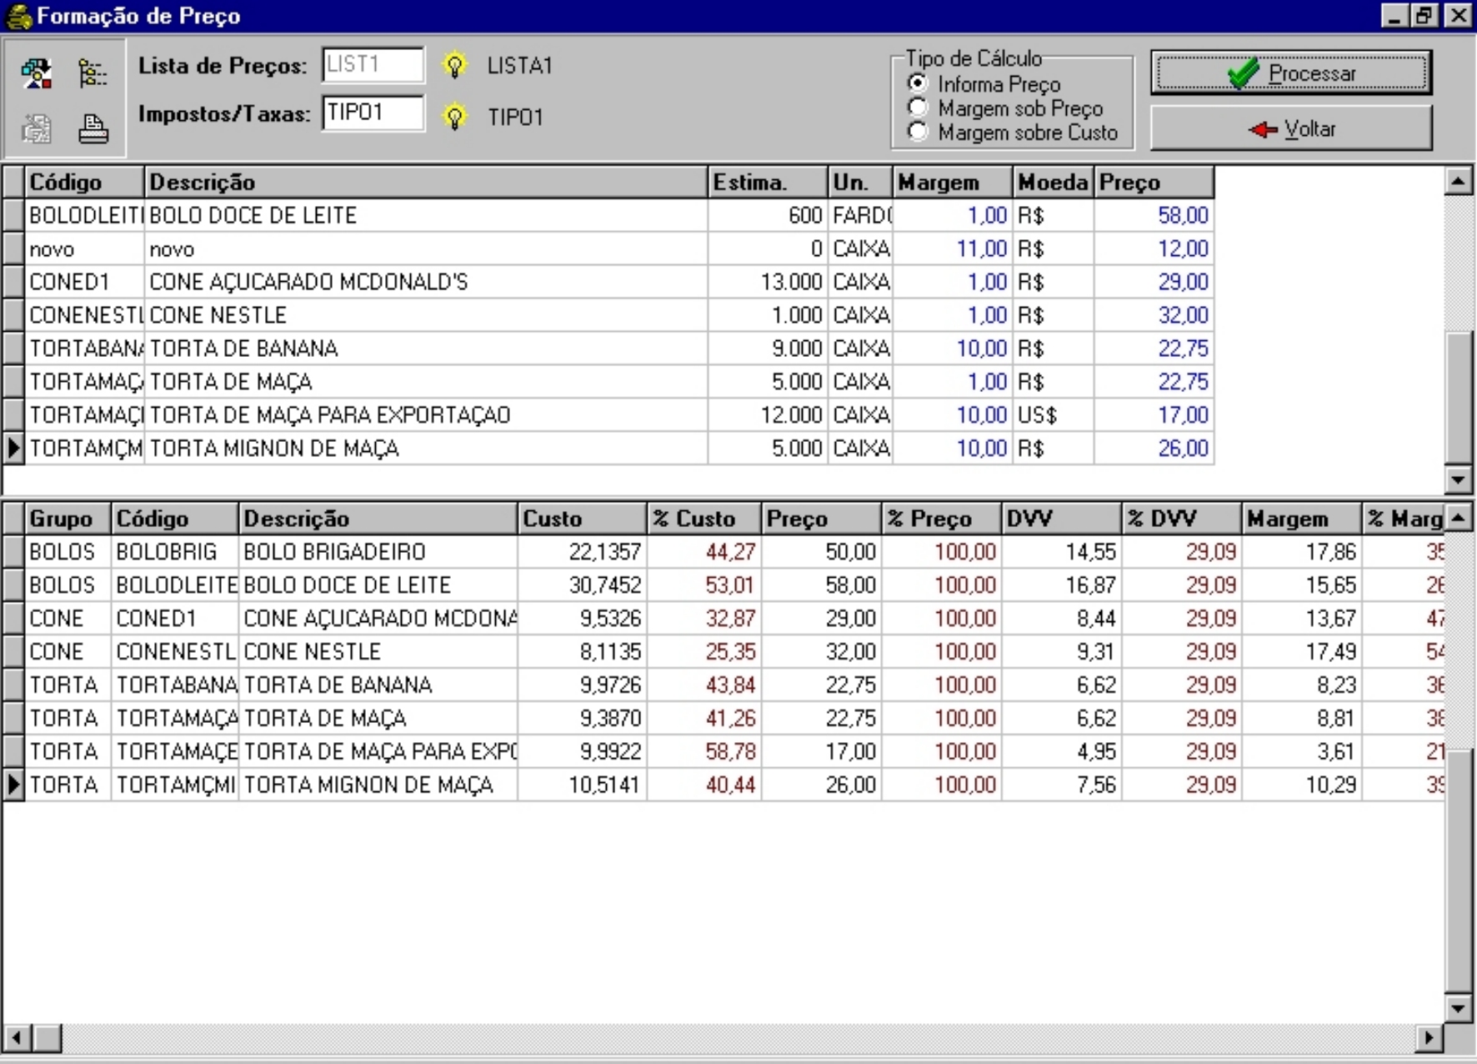Click the TORTA DE MAÇA PARA EXPORTAÇAO cell
1477x1064 pixels.
(x=426, y=415)
